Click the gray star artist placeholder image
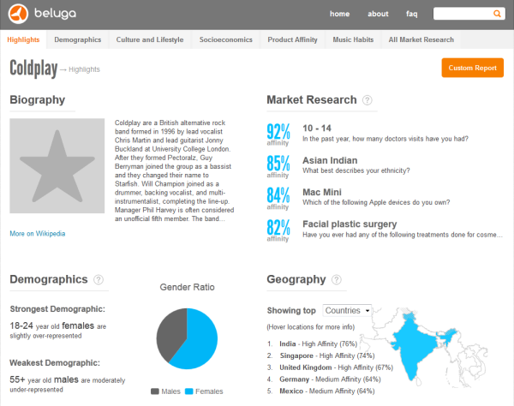 (x=57, y=166)
